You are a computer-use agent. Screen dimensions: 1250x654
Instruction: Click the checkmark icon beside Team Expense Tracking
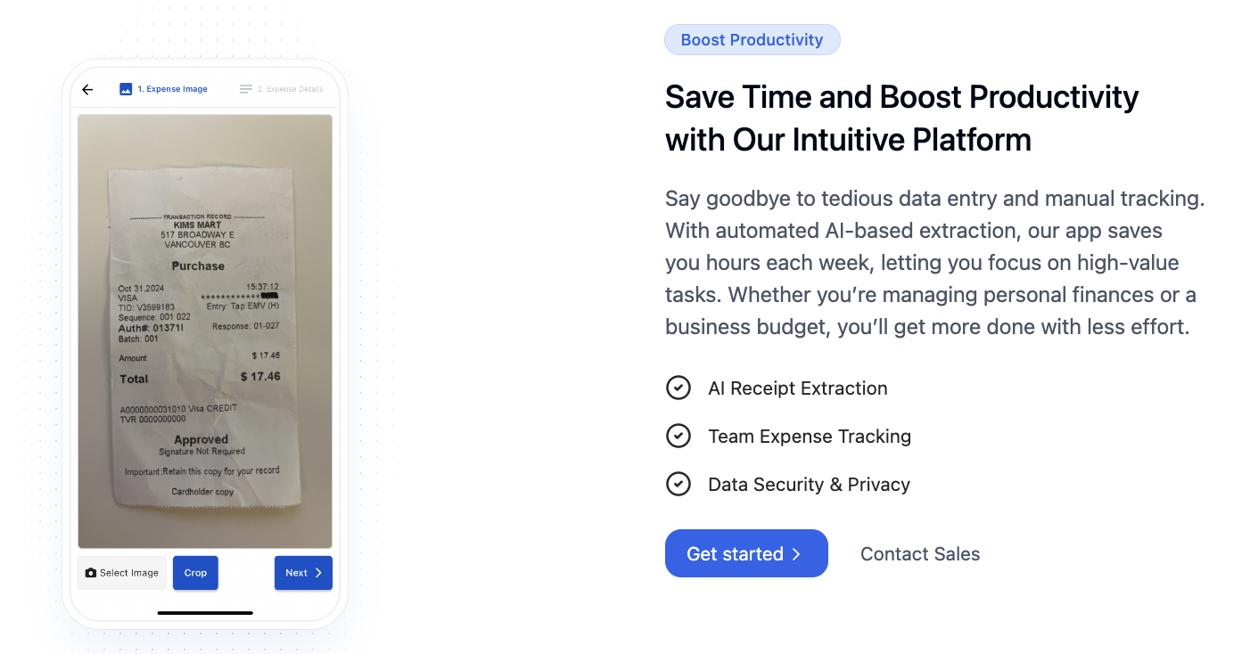click(x=678, y=436)
